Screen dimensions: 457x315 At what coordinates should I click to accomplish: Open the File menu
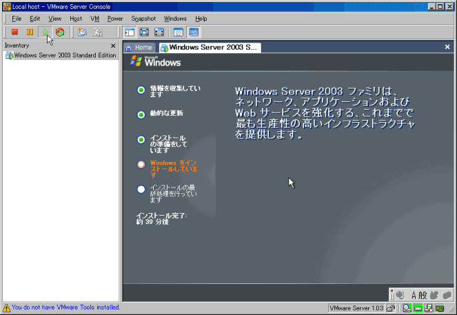[17, 19]
